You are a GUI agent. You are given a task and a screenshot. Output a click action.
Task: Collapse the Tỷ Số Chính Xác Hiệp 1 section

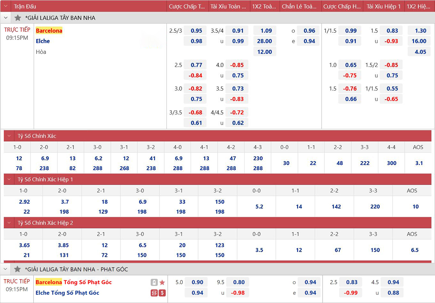9,180
